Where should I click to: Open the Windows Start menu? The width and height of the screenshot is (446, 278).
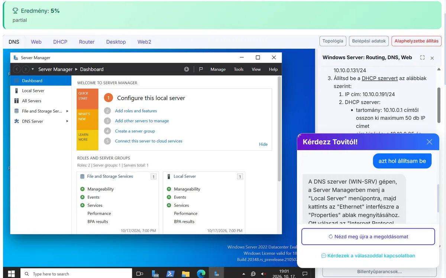(x=11, y=274)
